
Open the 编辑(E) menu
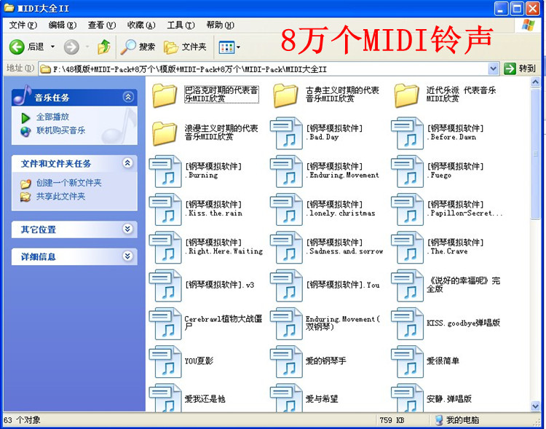pyautogui.click(x=63, y=25)
